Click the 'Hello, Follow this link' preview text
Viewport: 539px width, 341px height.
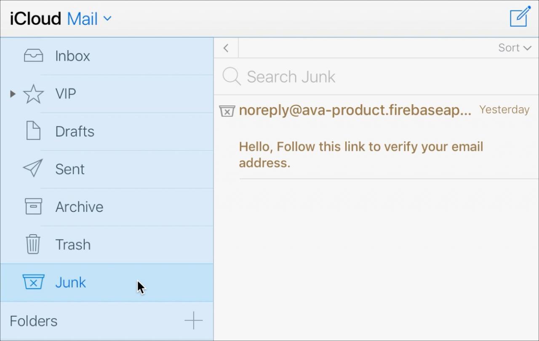361,154
